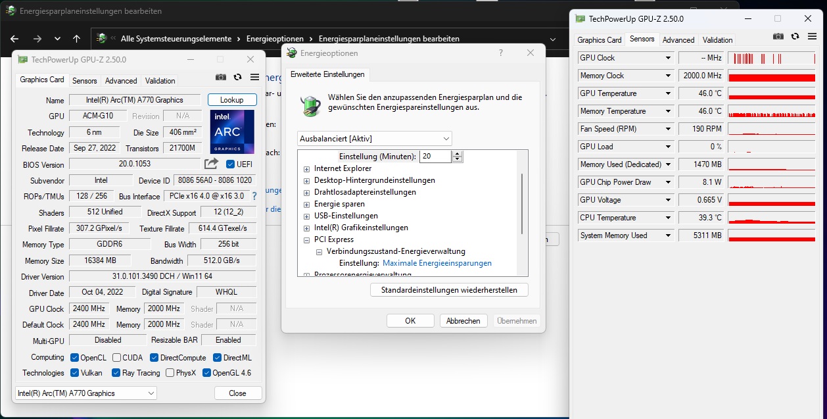Screen dimensions: 827x419
Task: Open the Ausbalanciert [Aktiv] power plan dropdown
Action: coord(375,139)
